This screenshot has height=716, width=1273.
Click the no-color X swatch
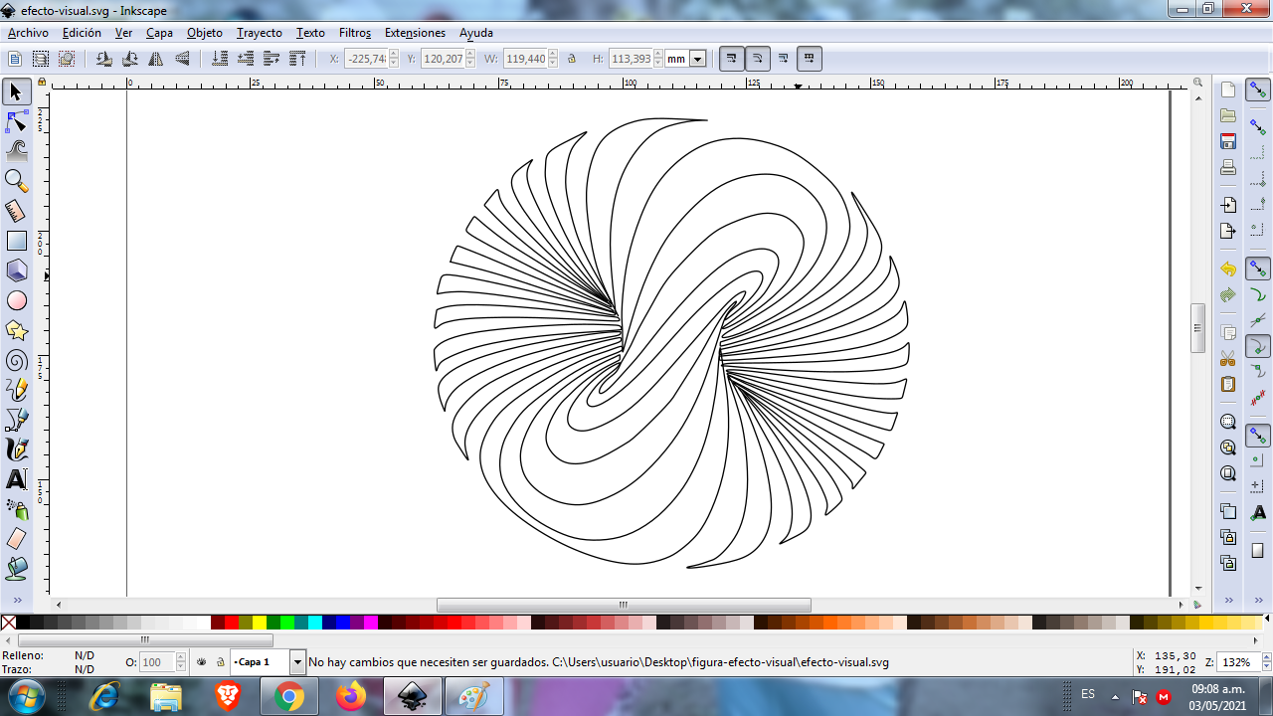8,623
